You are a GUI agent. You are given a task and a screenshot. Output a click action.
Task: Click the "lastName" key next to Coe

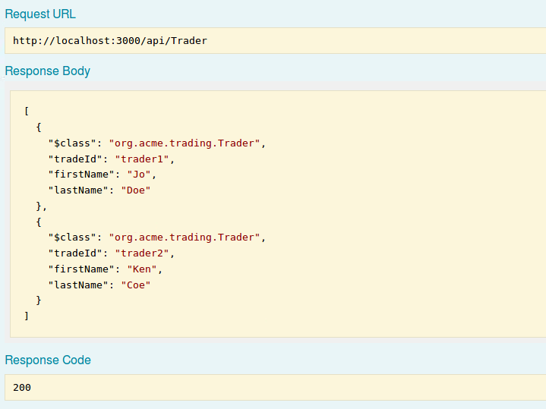[x=78, y=285]
